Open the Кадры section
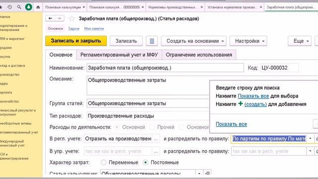Screen dimensions: 318x179 click(x=4, y=84)
